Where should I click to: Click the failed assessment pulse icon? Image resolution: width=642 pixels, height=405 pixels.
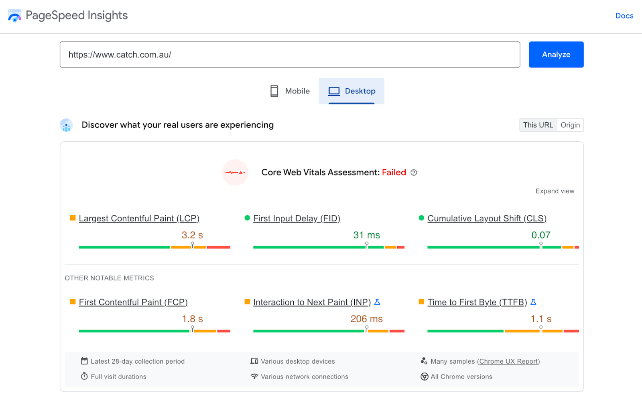(x=235, y=173)
